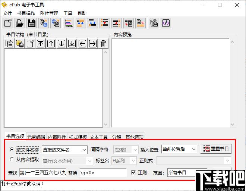Screen dimensions: 246x191
Task: Click red plus icon with orange right bars
Action: [x=116, y=23]
